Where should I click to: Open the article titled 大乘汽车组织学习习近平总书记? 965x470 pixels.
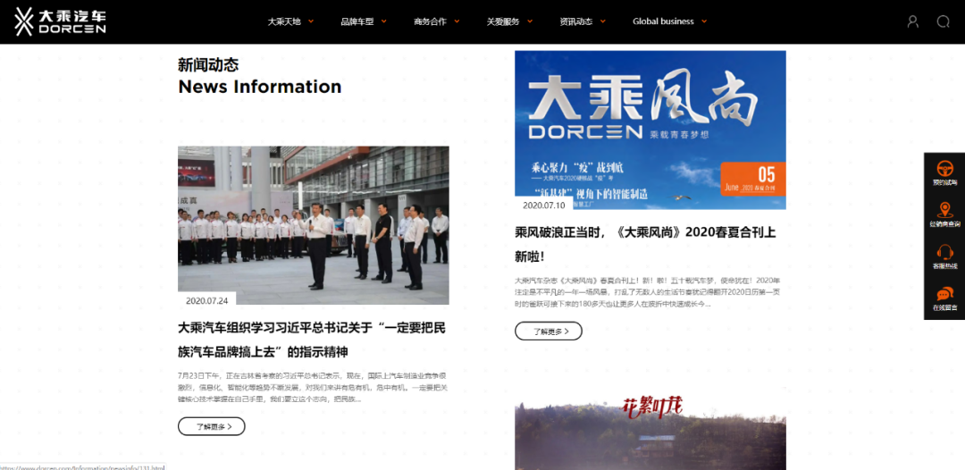312,340
